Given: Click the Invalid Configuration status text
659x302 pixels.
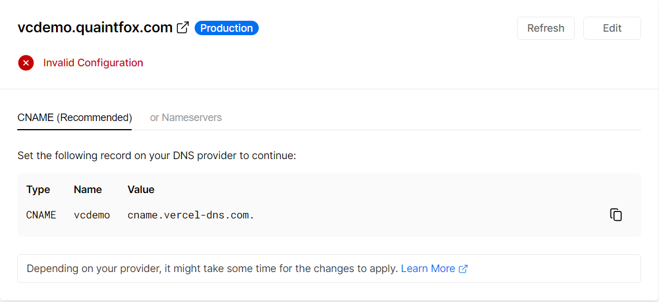Looking at the screenshot, I should (93, 63).
